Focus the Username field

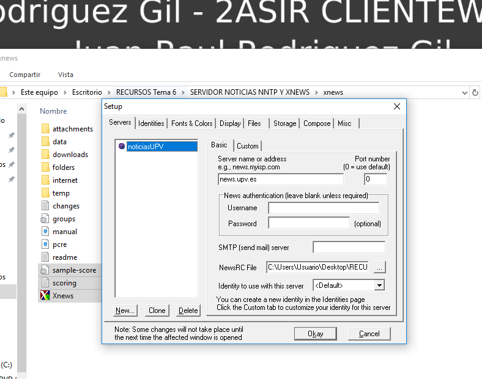coord(324,208)
